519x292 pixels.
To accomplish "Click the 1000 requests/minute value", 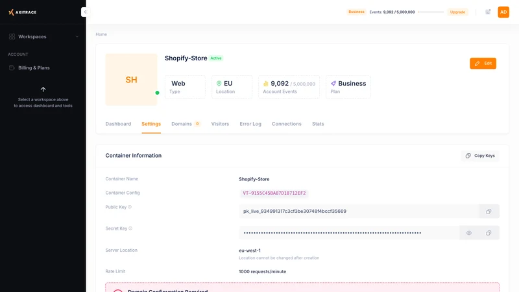I will pos(263,271).
